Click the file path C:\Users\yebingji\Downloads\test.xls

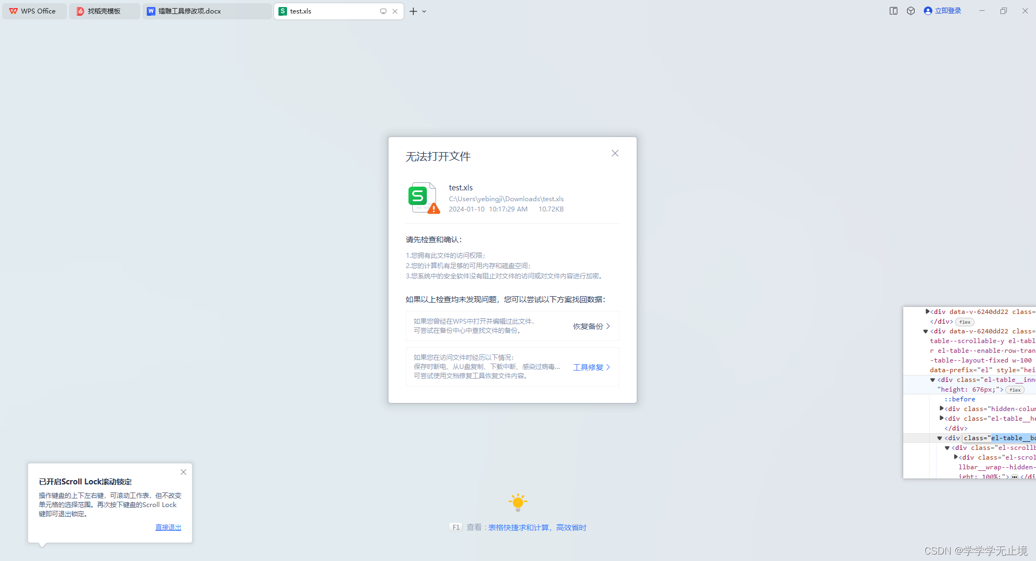506,199
